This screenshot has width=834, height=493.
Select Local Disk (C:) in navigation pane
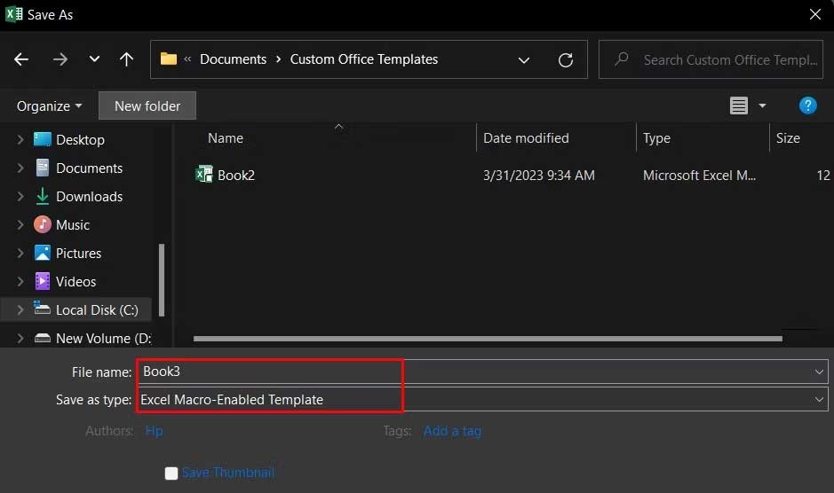coord(97,309)
